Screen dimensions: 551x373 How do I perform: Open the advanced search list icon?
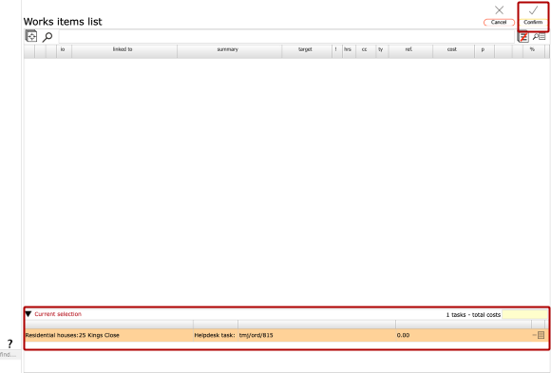click(539, 36)
